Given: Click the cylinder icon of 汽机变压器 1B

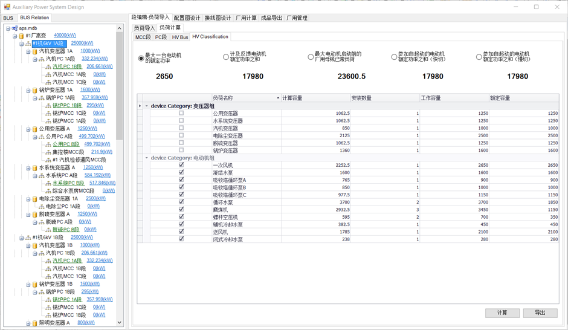Looking at the screenshot, I should (35, 245).
